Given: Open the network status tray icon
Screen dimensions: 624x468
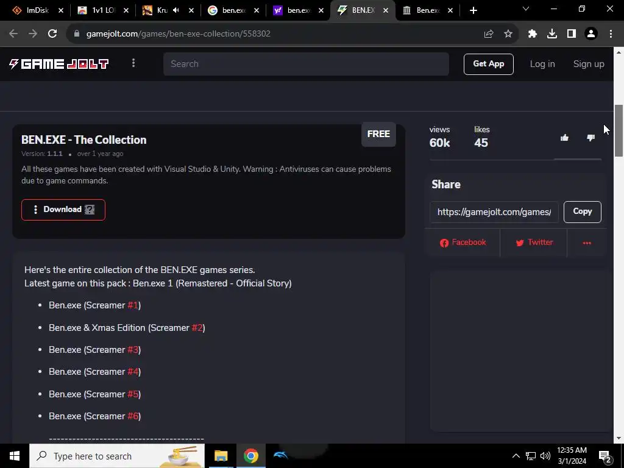Looking at the screenshot, I should 531,456.
